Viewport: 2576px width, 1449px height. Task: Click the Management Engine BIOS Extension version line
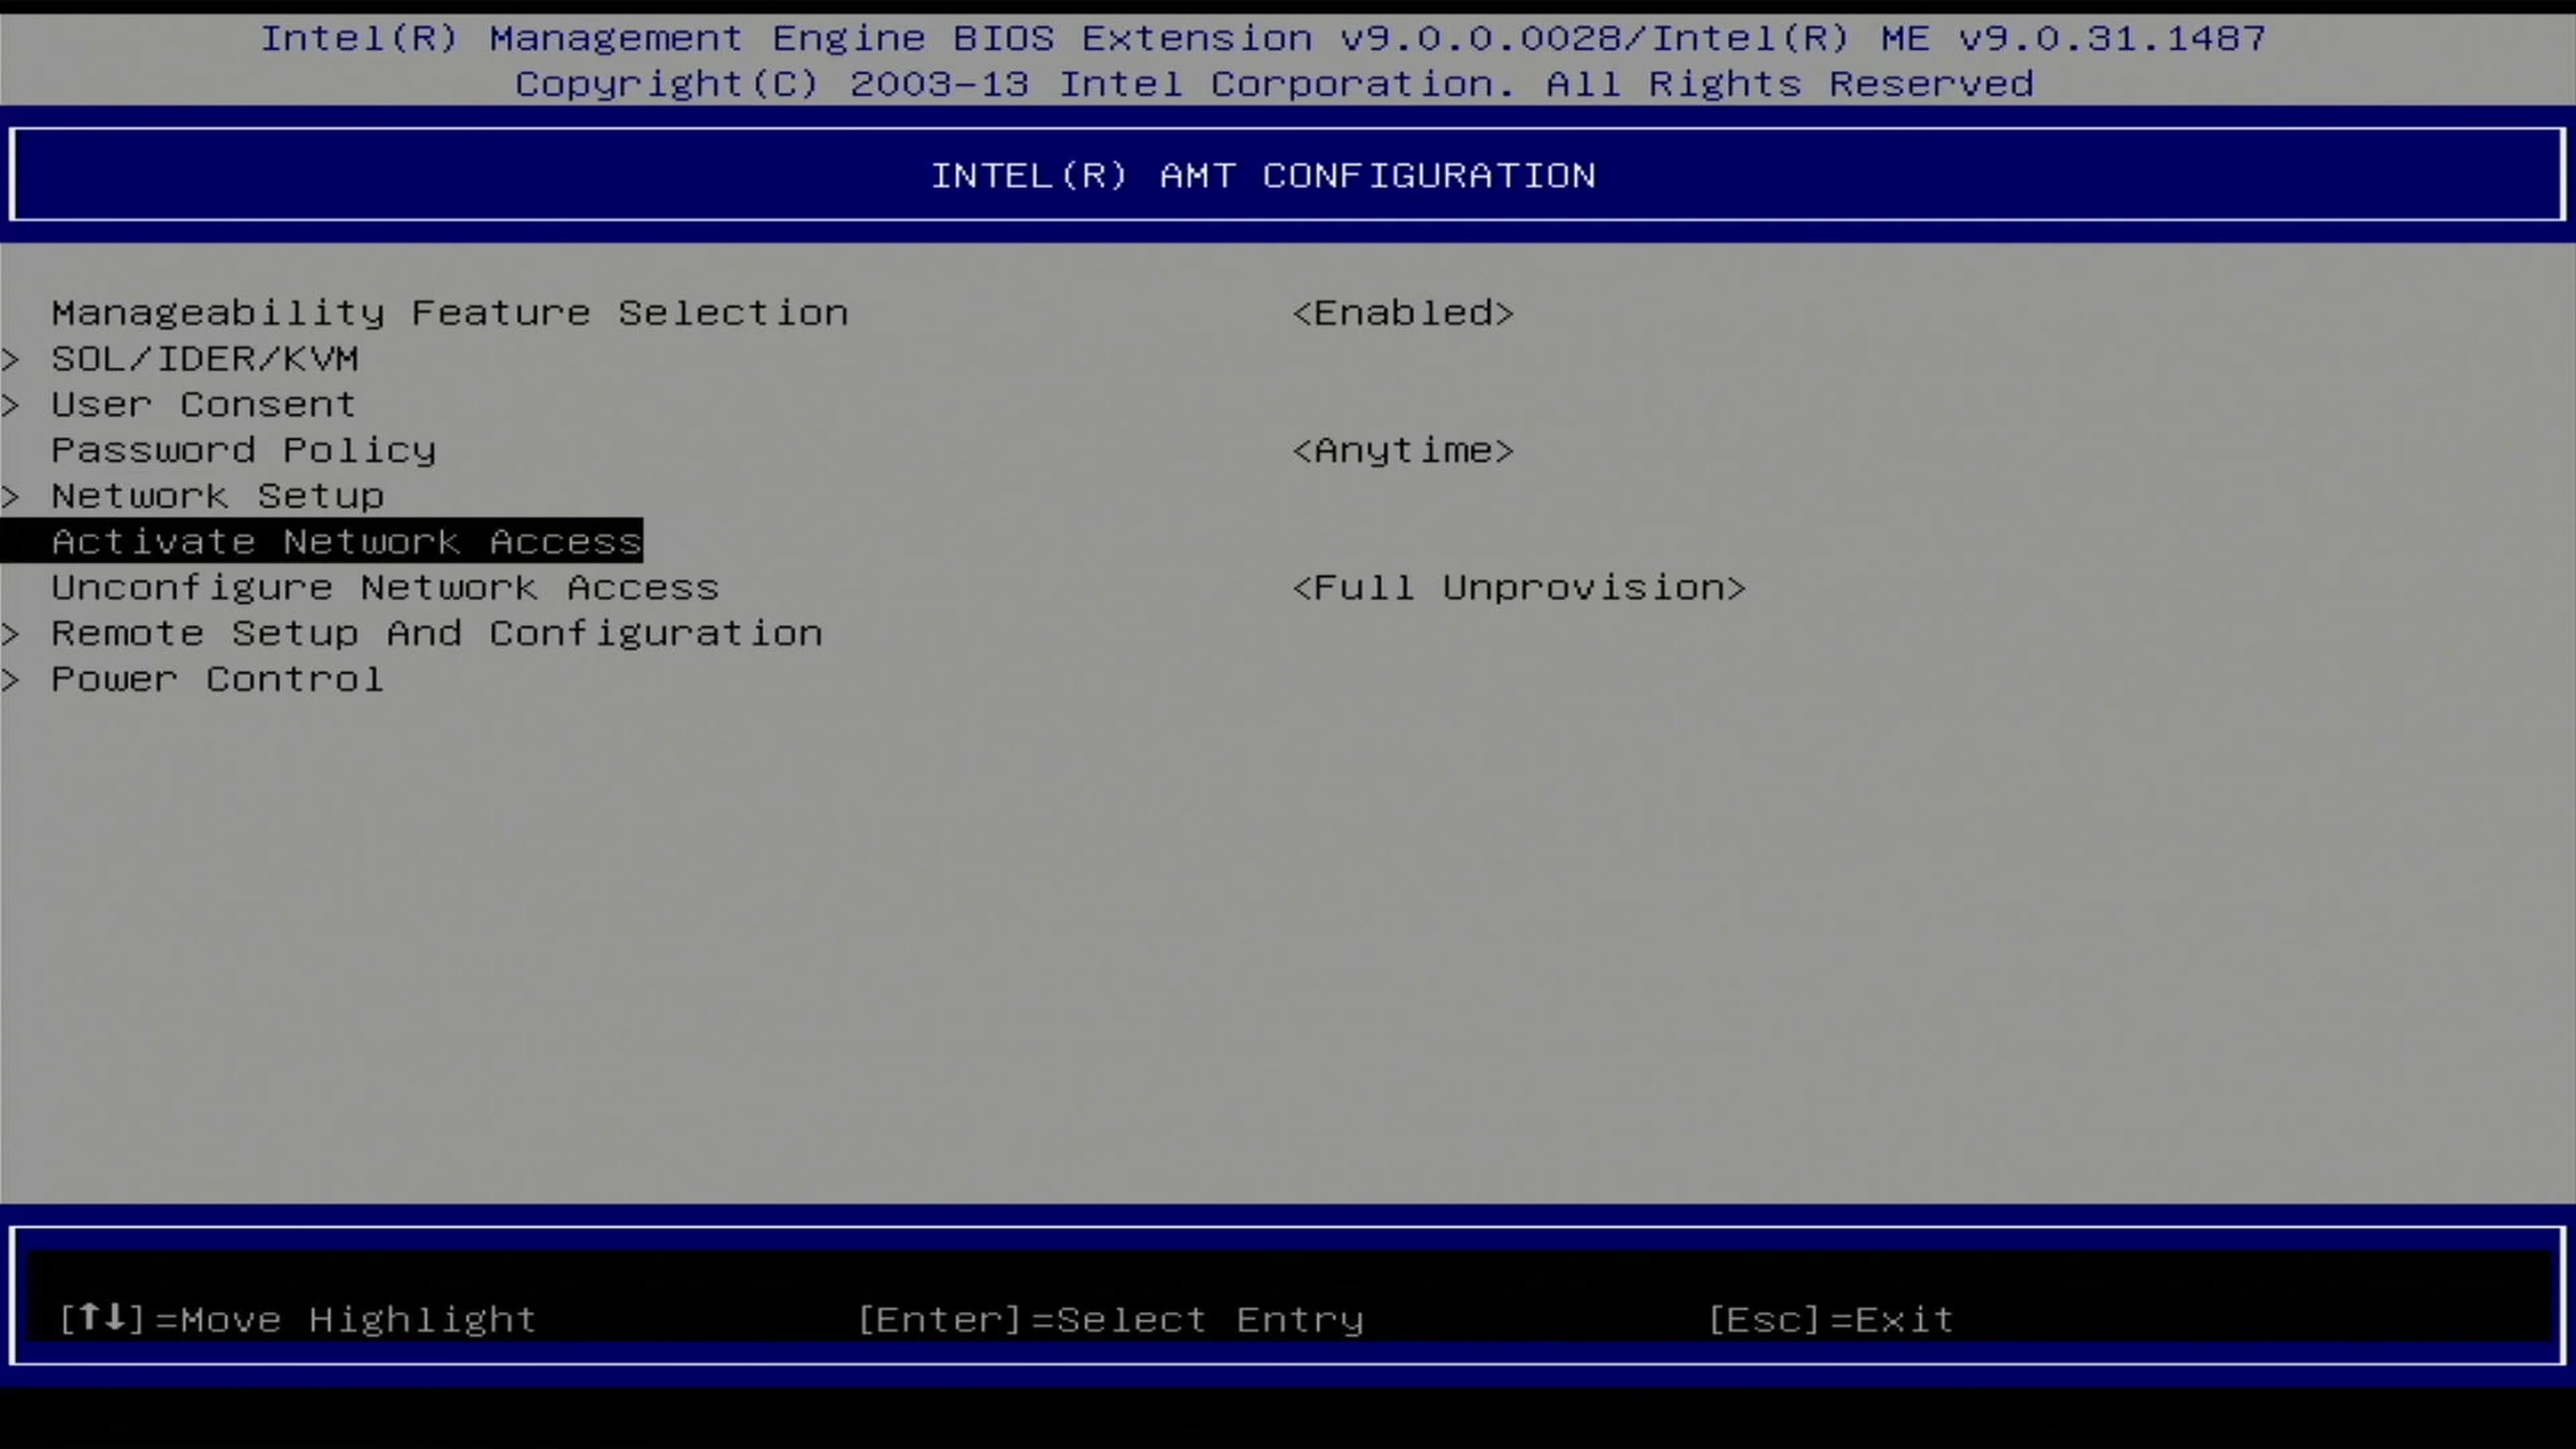coord(1263,38)
